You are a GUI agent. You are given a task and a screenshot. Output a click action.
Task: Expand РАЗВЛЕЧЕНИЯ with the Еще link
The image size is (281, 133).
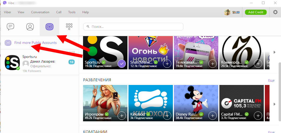(271, 81)
